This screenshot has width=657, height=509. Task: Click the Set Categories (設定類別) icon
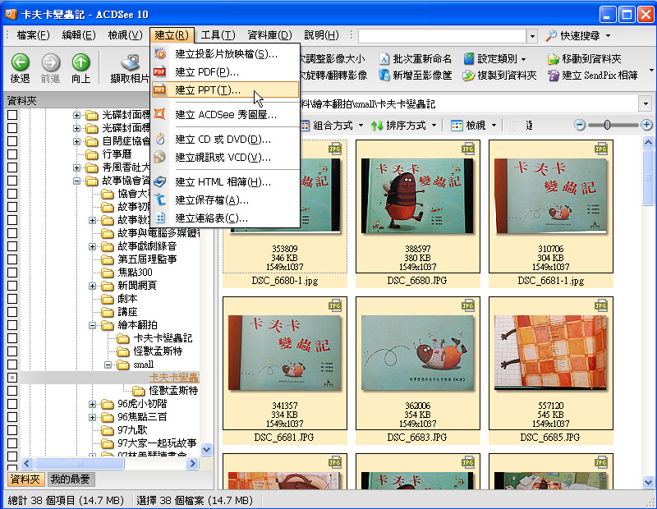(469, 58)
